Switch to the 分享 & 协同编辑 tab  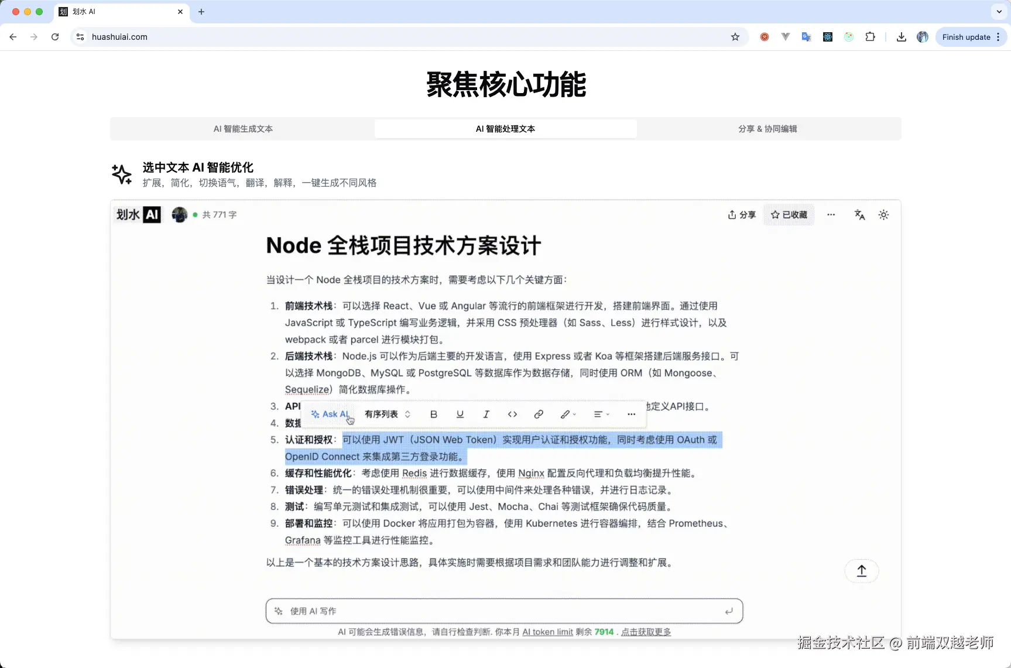click(767, 129)
